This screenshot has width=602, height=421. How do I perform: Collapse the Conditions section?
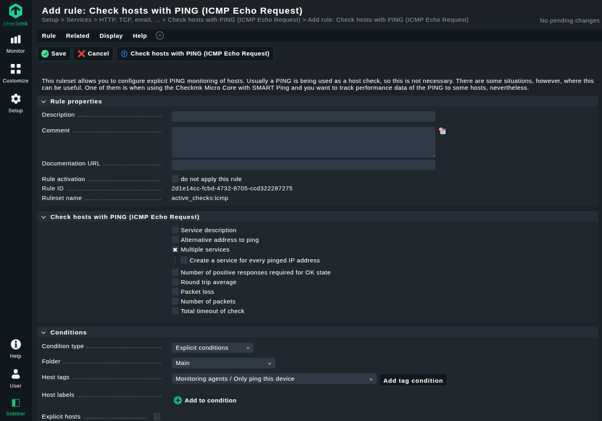pos(43,333)
